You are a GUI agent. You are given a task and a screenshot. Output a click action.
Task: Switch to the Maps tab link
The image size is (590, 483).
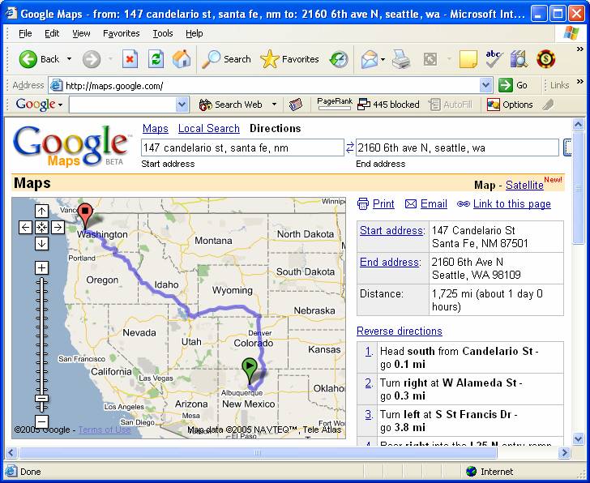coord(155,128)
